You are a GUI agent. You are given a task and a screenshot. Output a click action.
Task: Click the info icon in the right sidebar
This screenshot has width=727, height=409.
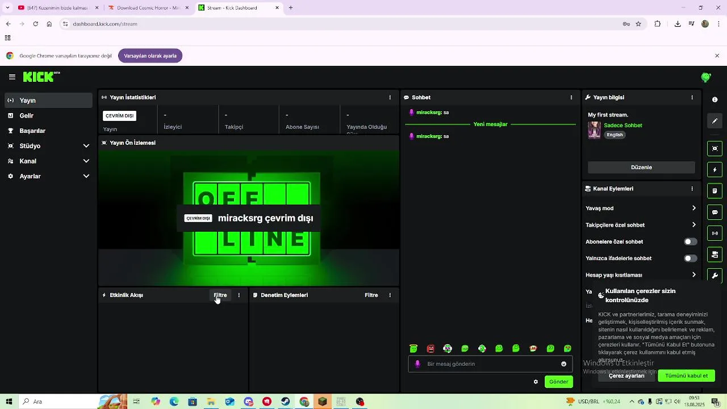715,99
